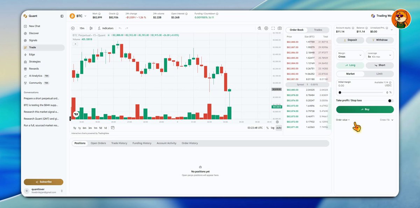Viewport: 420px width, 208px height.
Task: Click the Deposit button
Action: point(350,40)
